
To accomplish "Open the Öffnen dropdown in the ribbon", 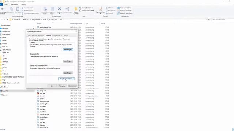I will [110, 8].
